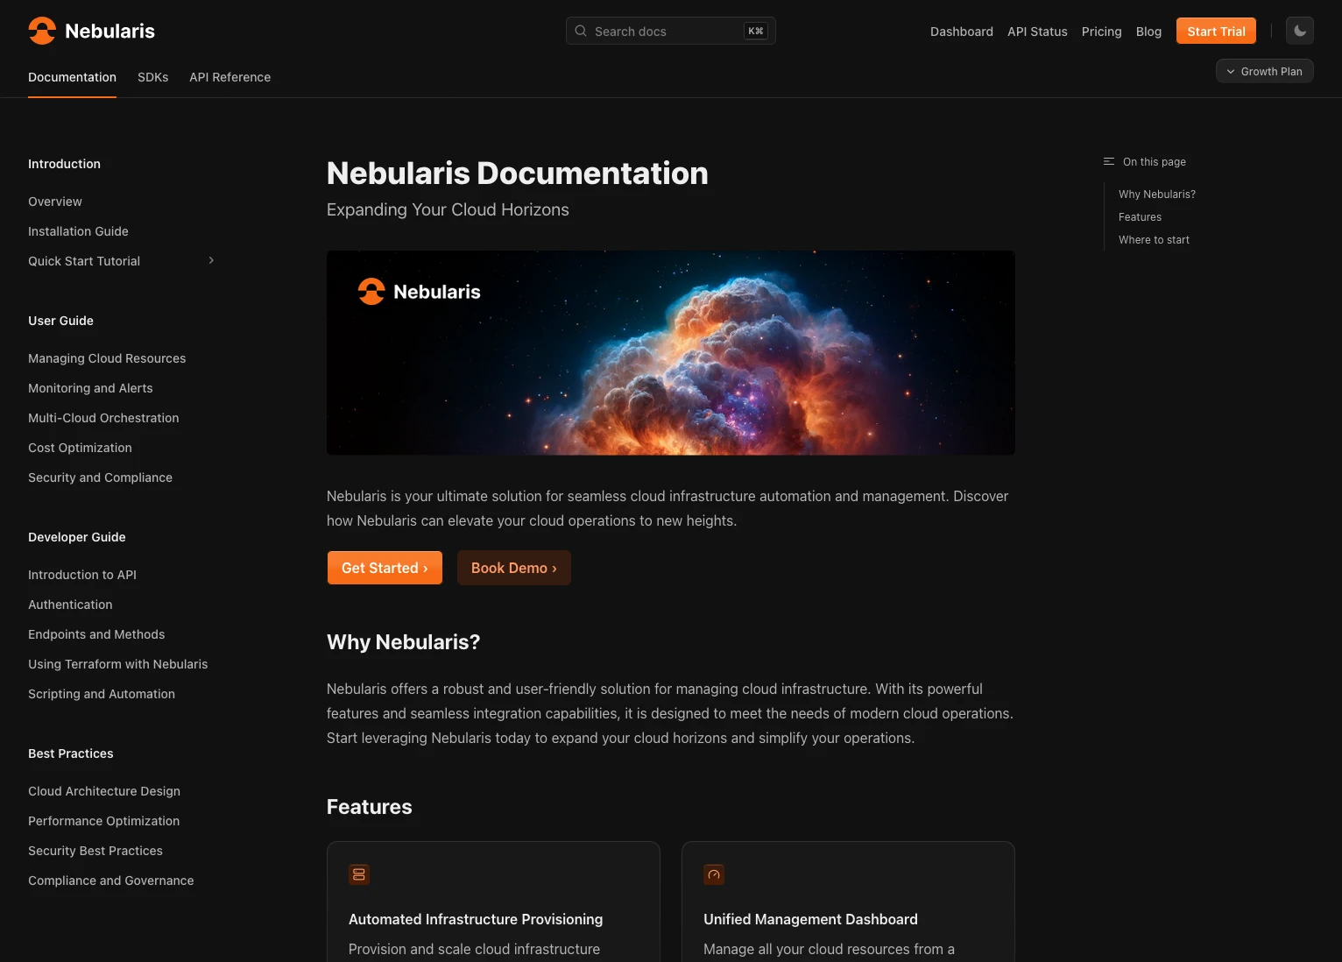This screenshot has width=1342, height=962.
Task: Jump to Why Nebularis? section
Action: coord(1156,195)
